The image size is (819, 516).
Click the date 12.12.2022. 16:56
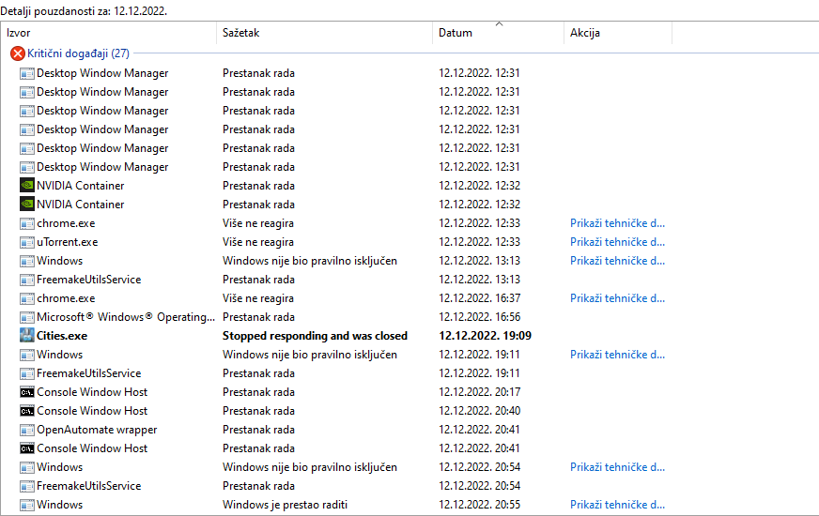tap(480, 317)
